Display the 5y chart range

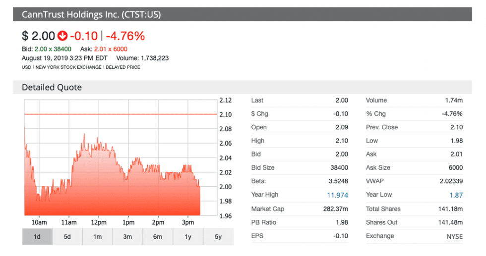point(218,237)
